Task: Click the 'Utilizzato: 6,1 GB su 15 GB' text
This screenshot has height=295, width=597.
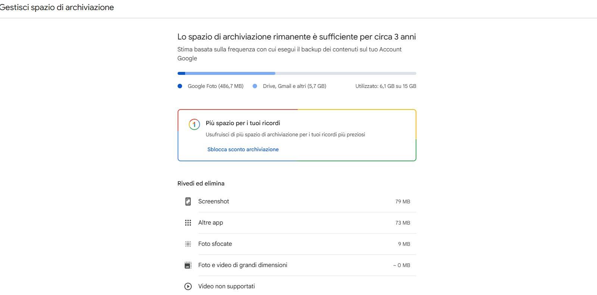Action: [386, 86]
